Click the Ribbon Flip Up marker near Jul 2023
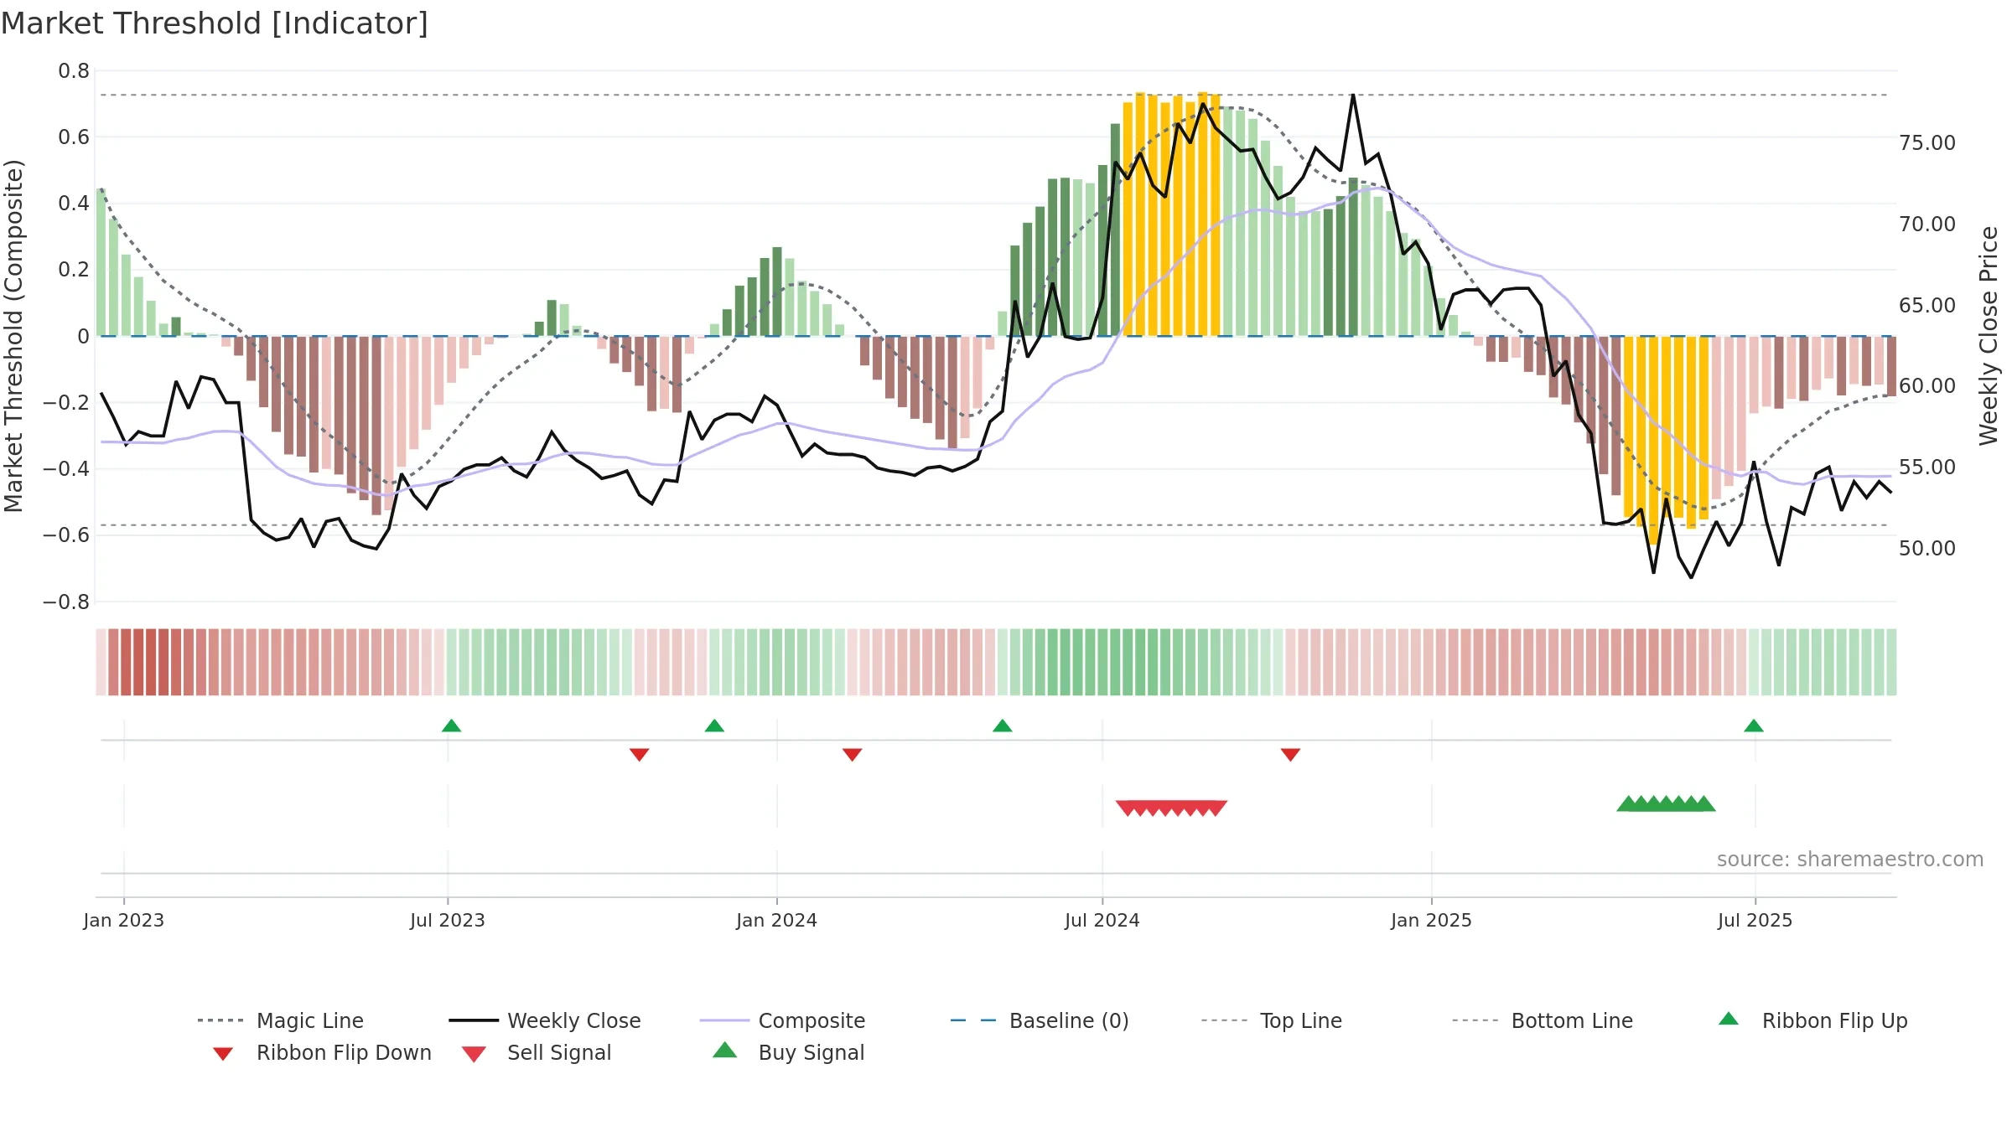Viewport: 2012px width, 1131px height. (451, 726)
